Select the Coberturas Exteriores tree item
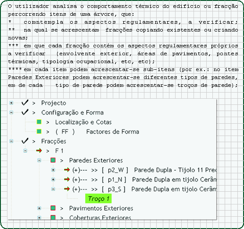Screen dimensions: 244x229 coord(100,217)
